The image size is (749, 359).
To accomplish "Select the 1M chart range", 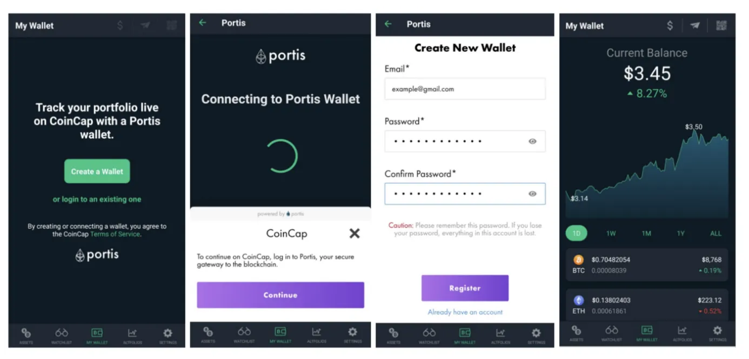I will [646, 234].
